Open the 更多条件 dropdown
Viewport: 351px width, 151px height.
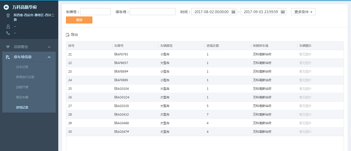[x=303, y=12]
